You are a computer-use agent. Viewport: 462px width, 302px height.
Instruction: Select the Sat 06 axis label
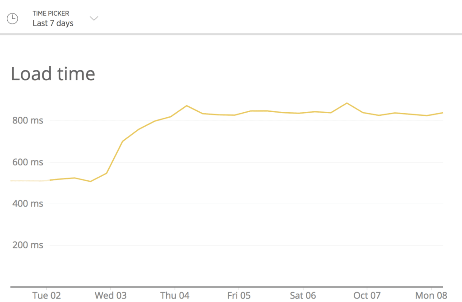click(x=303, y=295)
